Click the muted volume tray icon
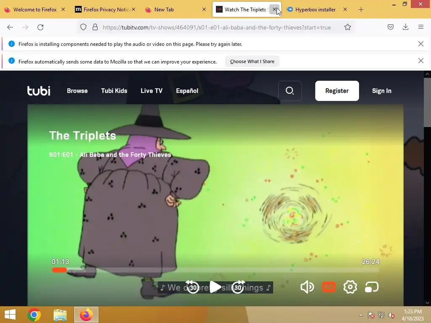431x323 pixels. (x=391, y=315)
